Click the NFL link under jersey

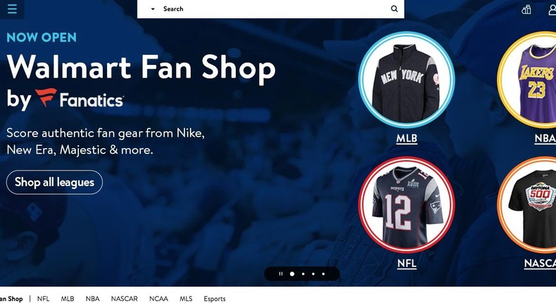(x=407, y=264)
